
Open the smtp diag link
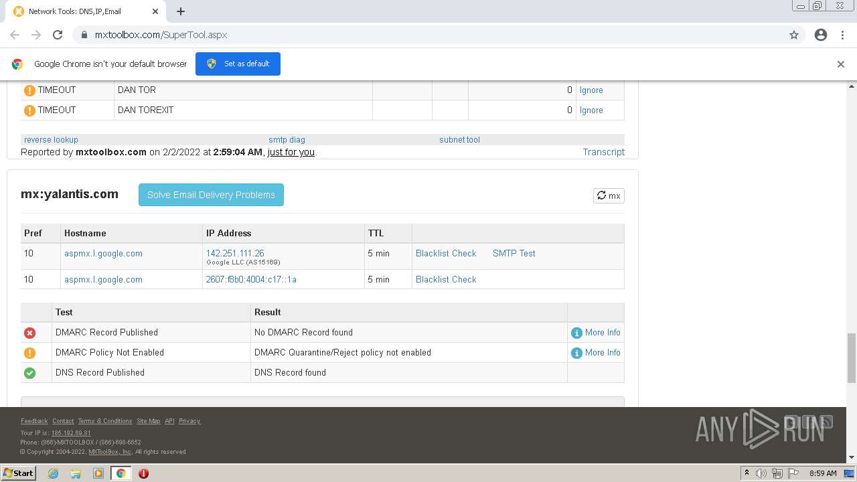[287, 140]
